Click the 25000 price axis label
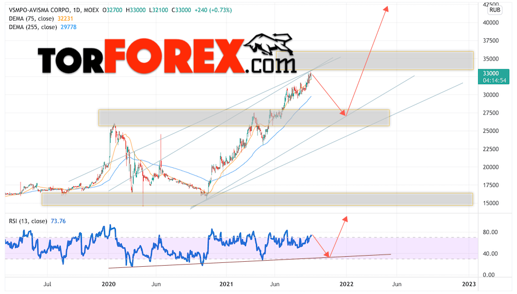The image size is (517, 294). tap(491, 131)
